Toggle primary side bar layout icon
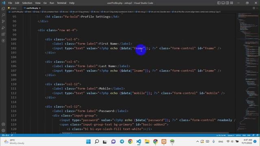The height and width of the screenshot is (146, 260). [219, 3]
